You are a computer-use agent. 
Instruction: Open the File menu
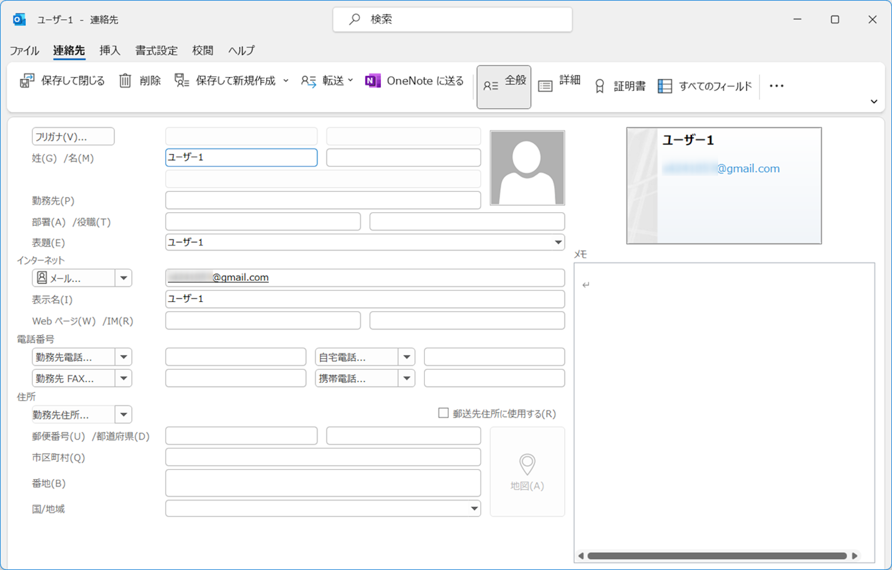[x=24, y=51]
